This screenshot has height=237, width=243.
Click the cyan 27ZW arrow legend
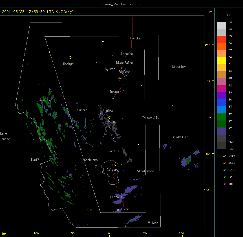pos(222,170)
